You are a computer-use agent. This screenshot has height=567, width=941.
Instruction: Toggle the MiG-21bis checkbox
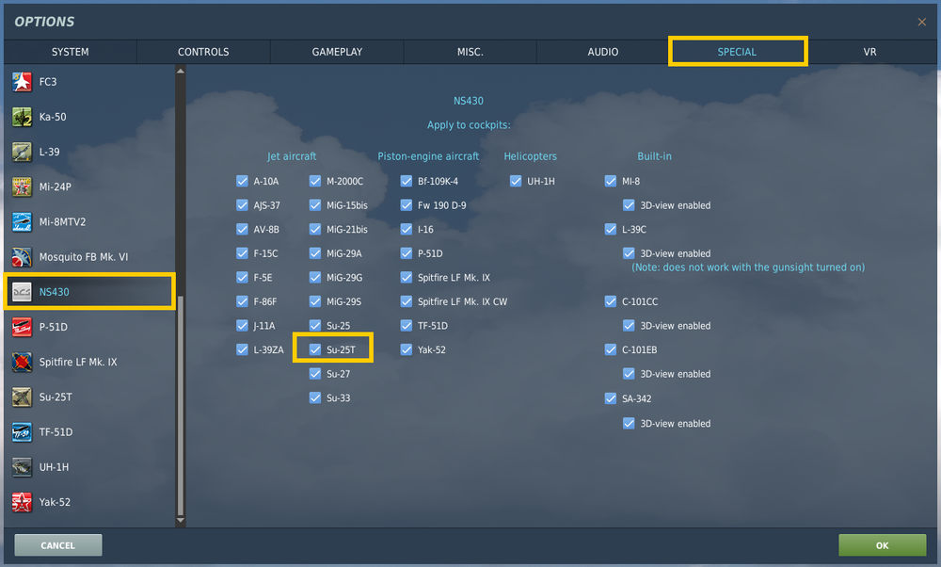pyautogui.click(x=315, y=229)
